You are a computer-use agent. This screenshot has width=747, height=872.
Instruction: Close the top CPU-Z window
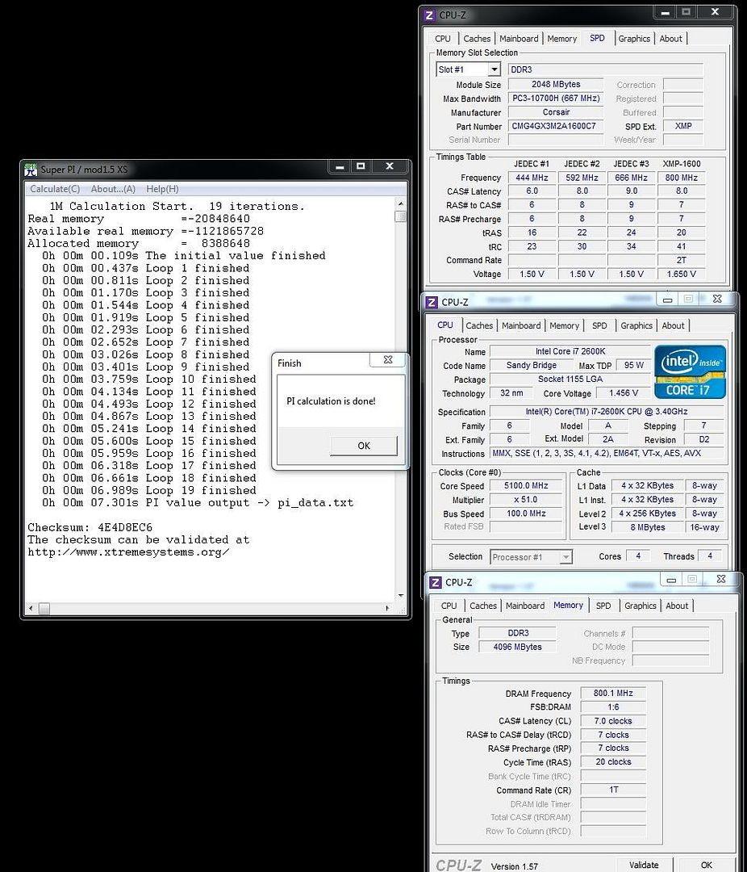(715, 11)
